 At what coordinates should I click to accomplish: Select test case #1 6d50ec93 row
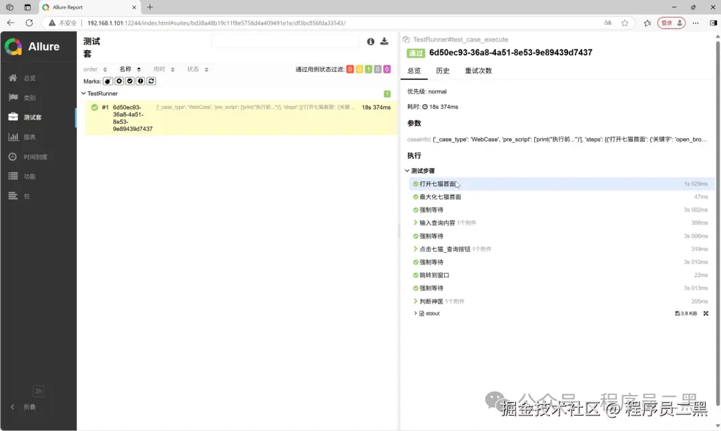(241, 118)
